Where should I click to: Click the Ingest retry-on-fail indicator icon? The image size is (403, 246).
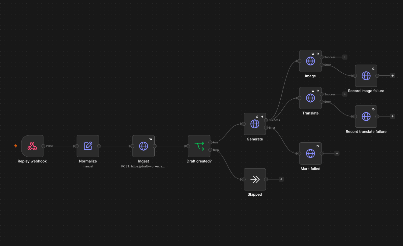pos(151,139)
